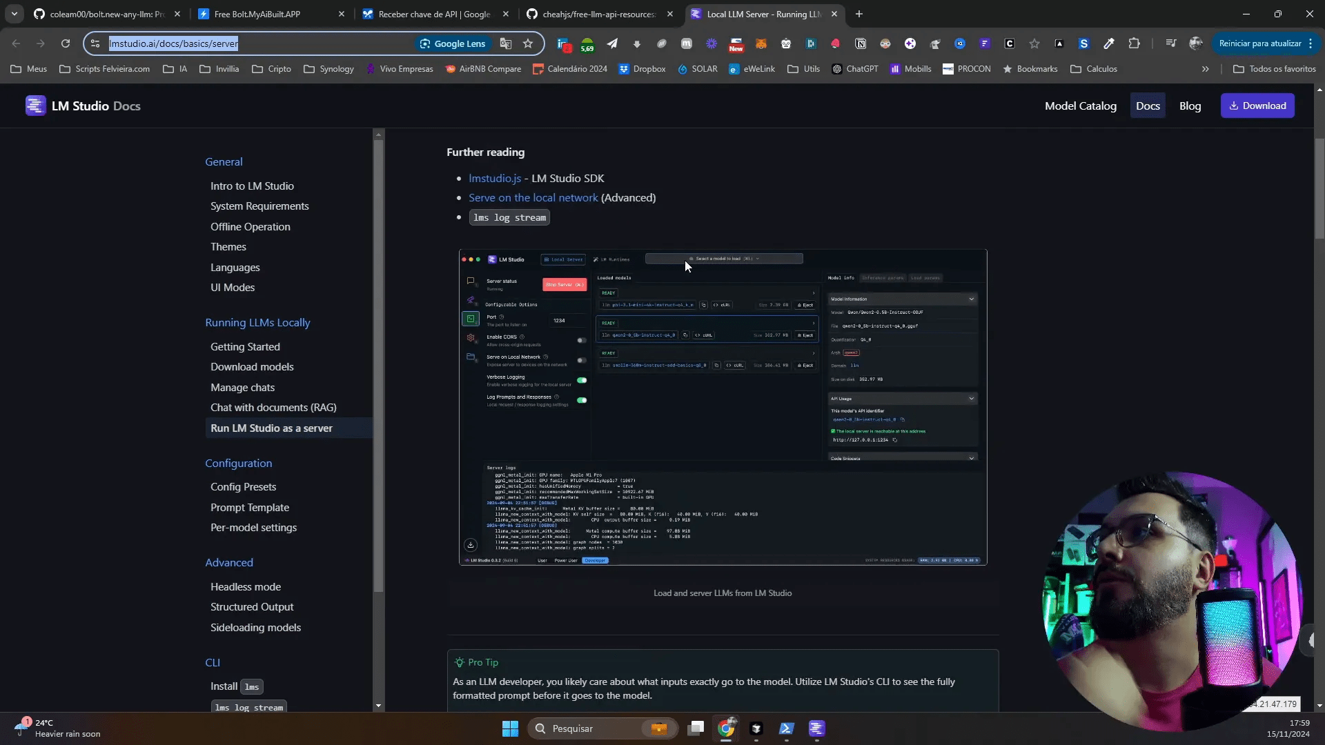The height and width of the screenshot is (745, 1325).
Task: Click Reiniciar para atualizar button
Action: pyautogui.click(x=1264, y=43)
